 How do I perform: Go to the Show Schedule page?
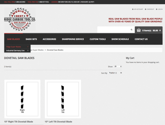pyautogui.click(x=120, y=39)
